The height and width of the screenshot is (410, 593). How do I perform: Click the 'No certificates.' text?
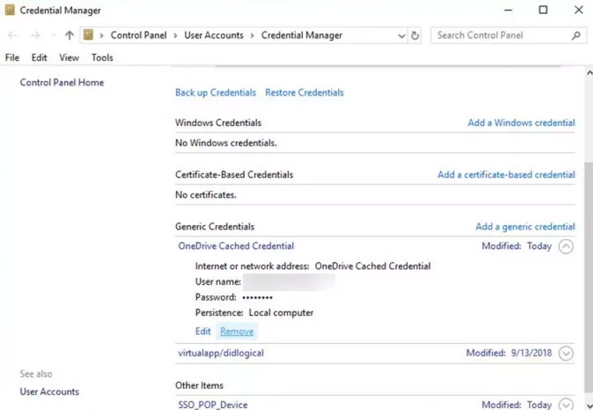coord(206,196)
